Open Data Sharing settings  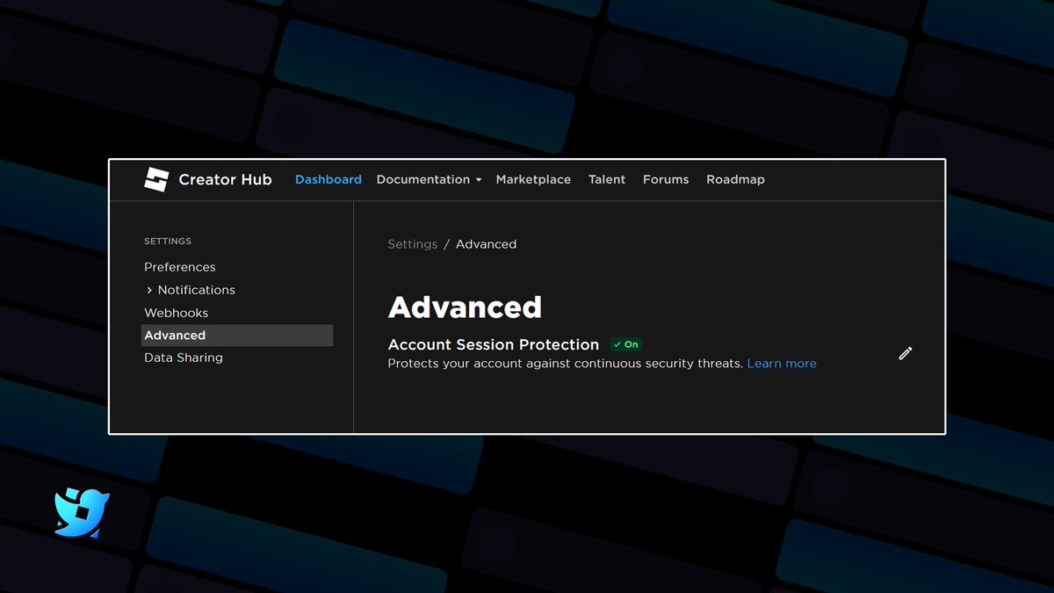(x=184, y=358)
